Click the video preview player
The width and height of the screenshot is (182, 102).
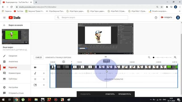click(106, 39)
